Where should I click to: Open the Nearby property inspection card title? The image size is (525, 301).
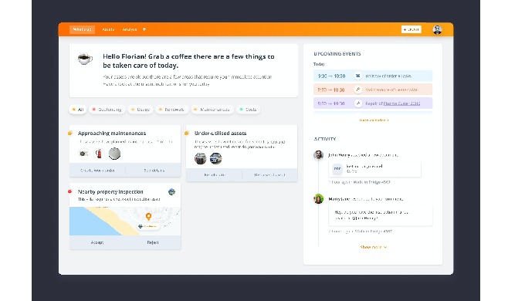(x=110, y=192)
